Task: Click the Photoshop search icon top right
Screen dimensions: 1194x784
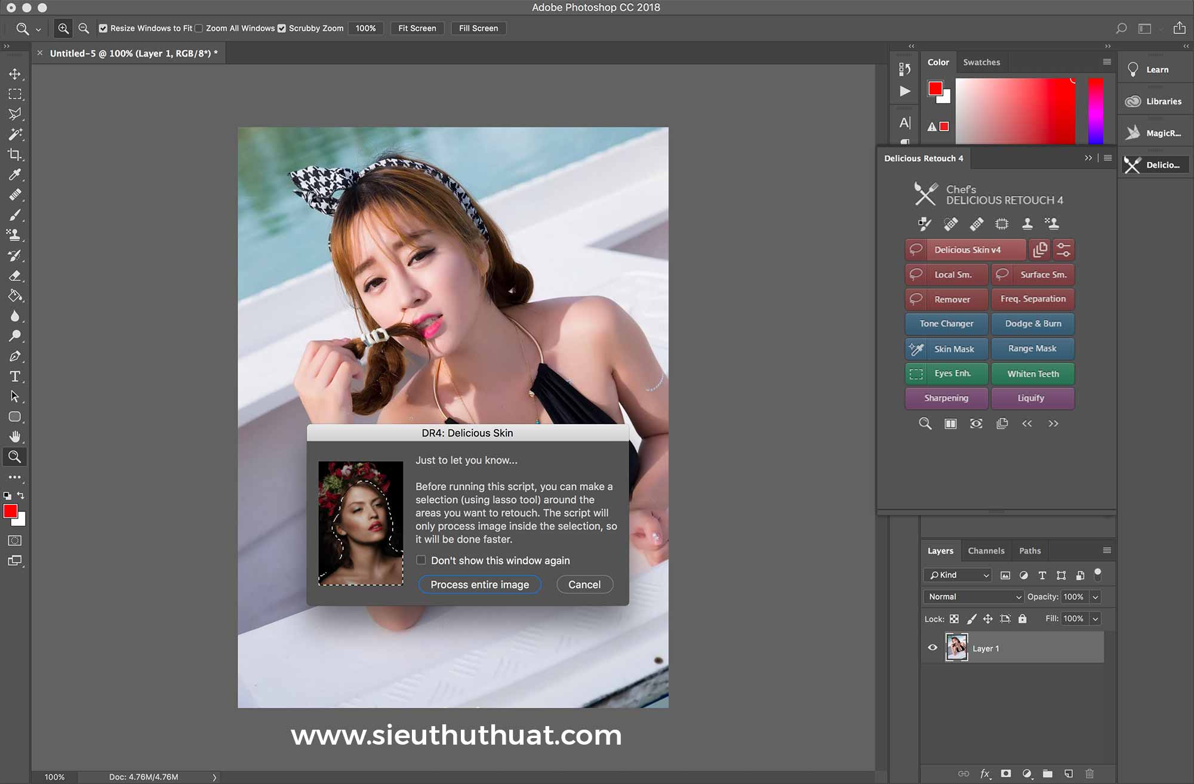Action: tap(1121, 28)
